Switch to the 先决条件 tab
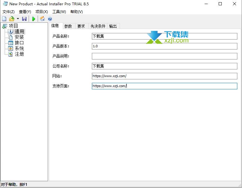 click(98, 26)
